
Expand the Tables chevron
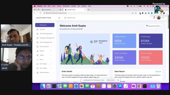51,55
